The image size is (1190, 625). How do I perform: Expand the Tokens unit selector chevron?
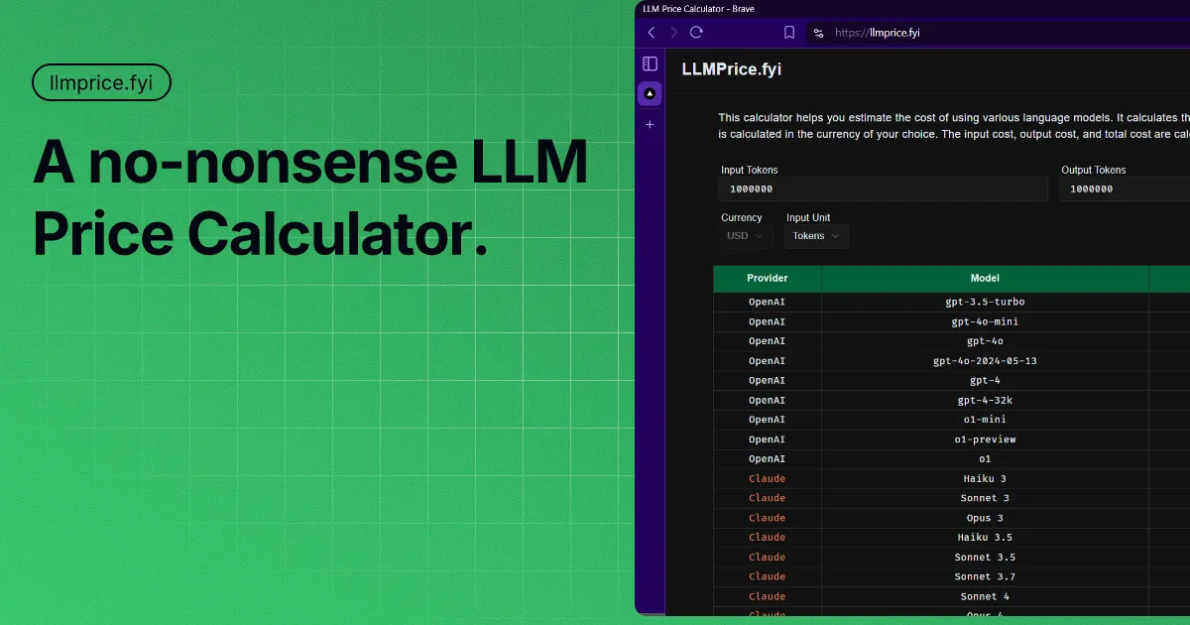pyautogui.click(x=834, y=236)
